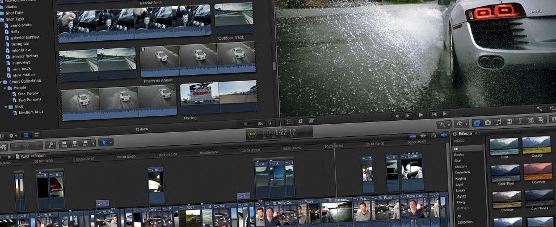Select the Racing clip in browser

(x=218, y=97)
